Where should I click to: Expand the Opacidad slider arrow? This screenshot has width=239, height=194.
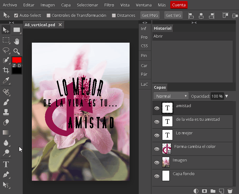(x=226, y=96)
